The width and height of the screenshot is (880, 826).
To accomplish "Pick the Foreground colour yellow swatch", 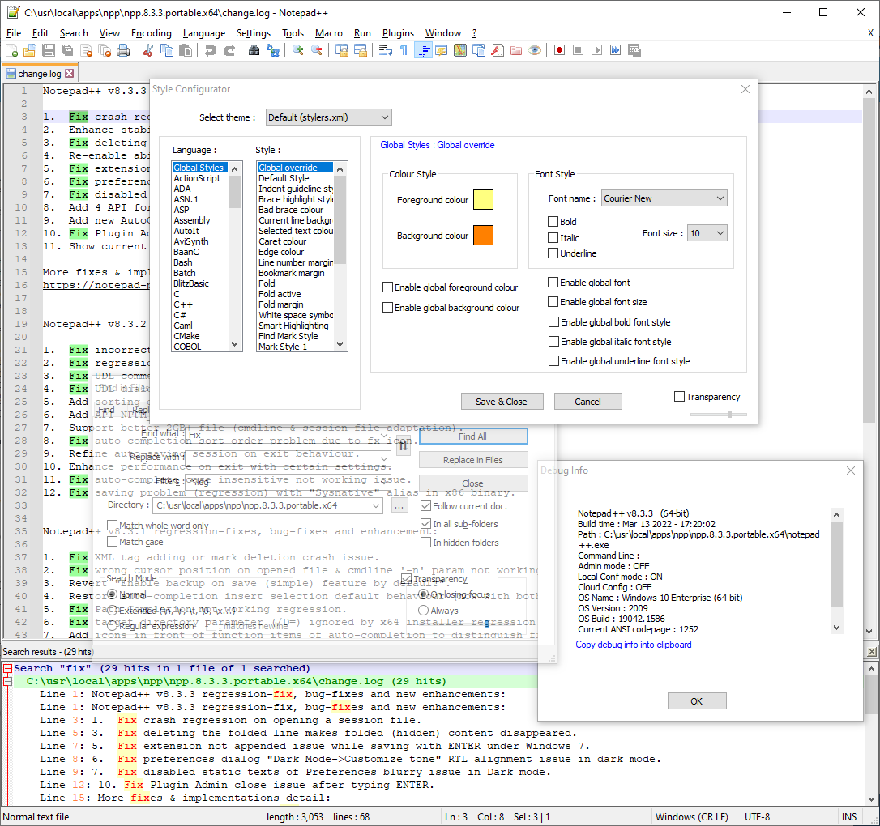I will 483,200.
